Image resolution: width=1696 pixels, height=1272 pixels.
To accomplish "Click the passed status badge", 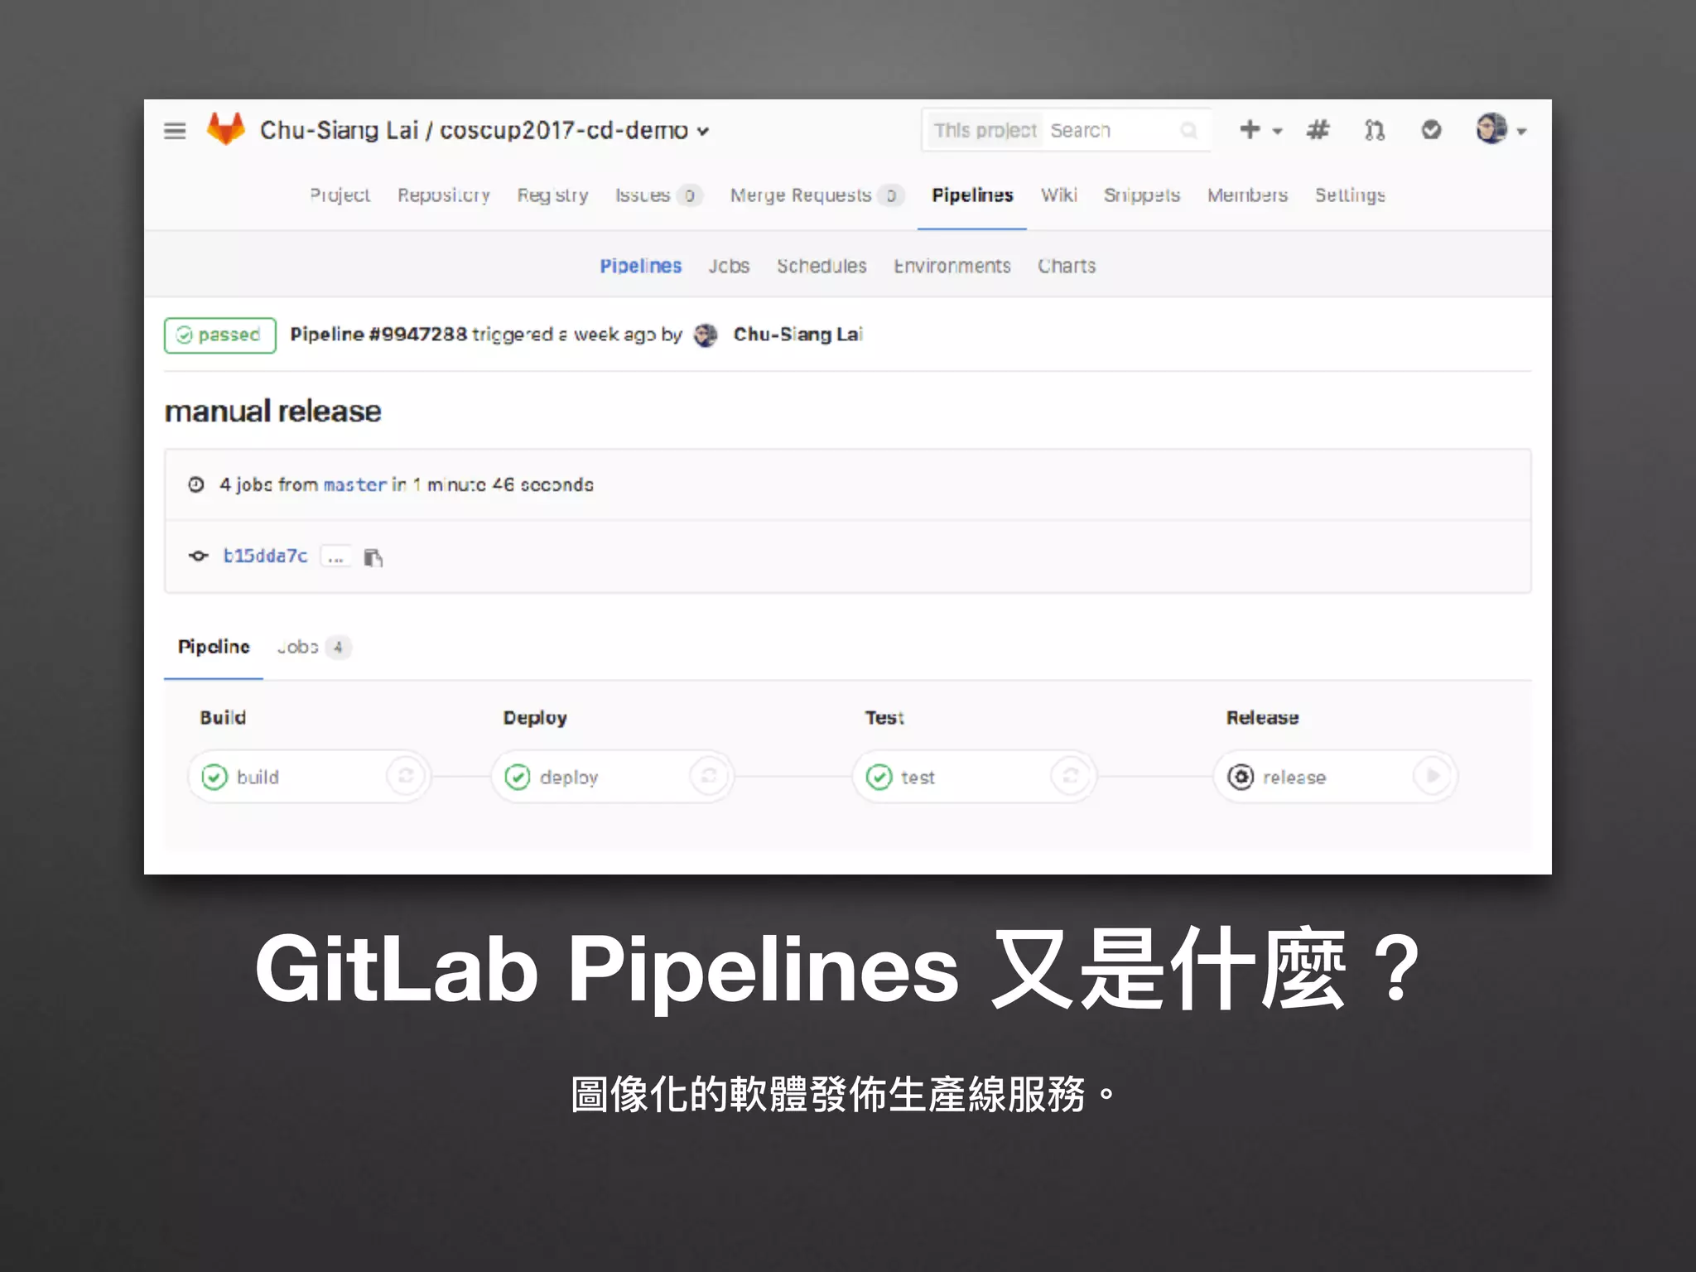I will (x=220, y=335).
